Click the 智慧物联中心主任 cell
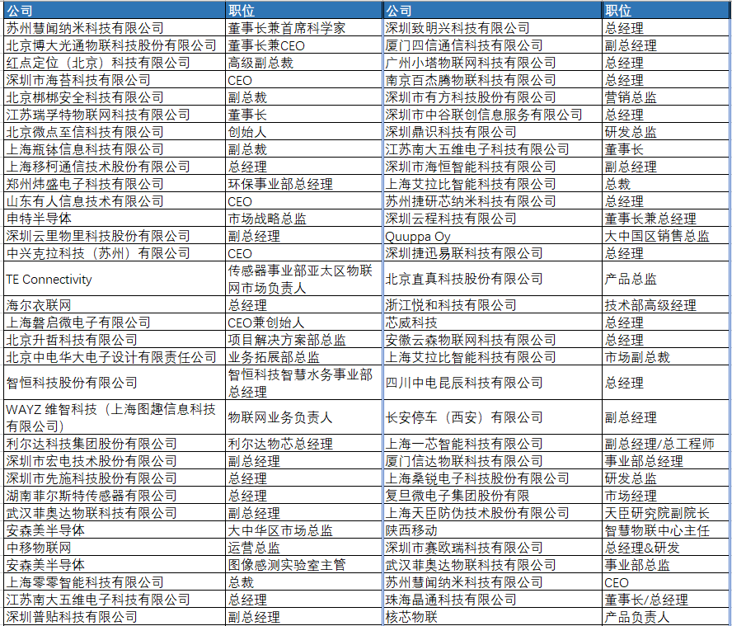Screen dimensions: 732x626 (x=665, y=530)
